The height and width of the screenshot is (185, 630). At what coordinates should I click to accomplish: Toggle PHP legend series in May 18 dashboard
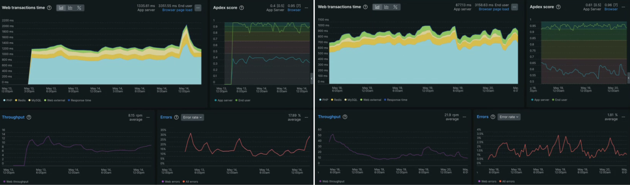[324, 100]
